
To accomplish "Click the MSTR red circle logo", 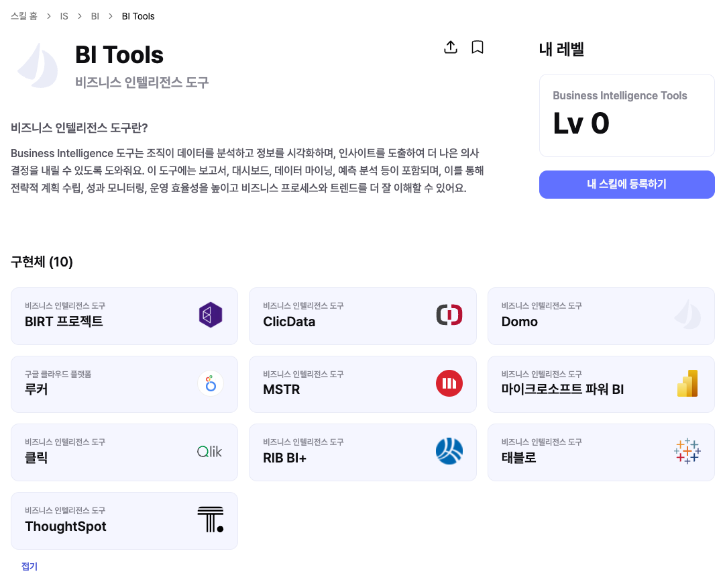I will pos(449,383).
